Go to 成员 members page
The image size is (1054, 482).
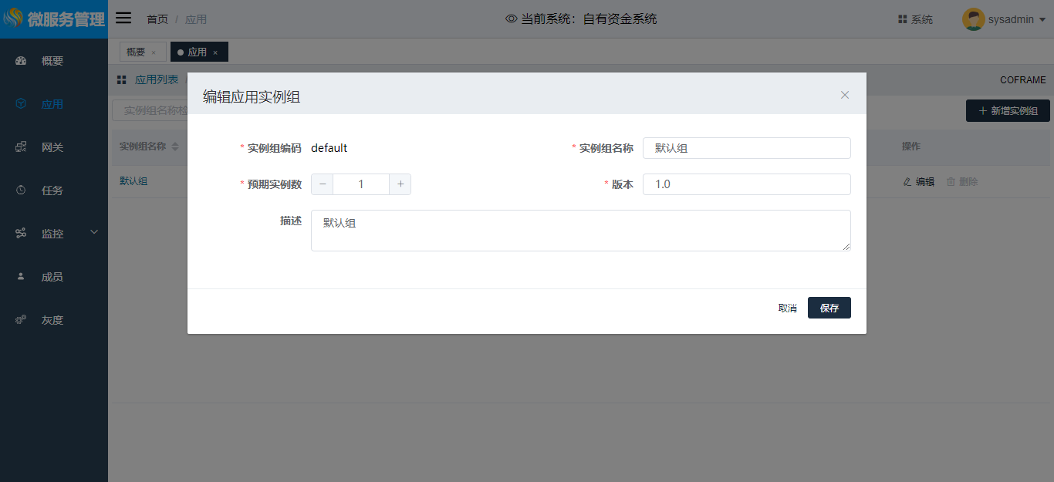coord(52,277)
